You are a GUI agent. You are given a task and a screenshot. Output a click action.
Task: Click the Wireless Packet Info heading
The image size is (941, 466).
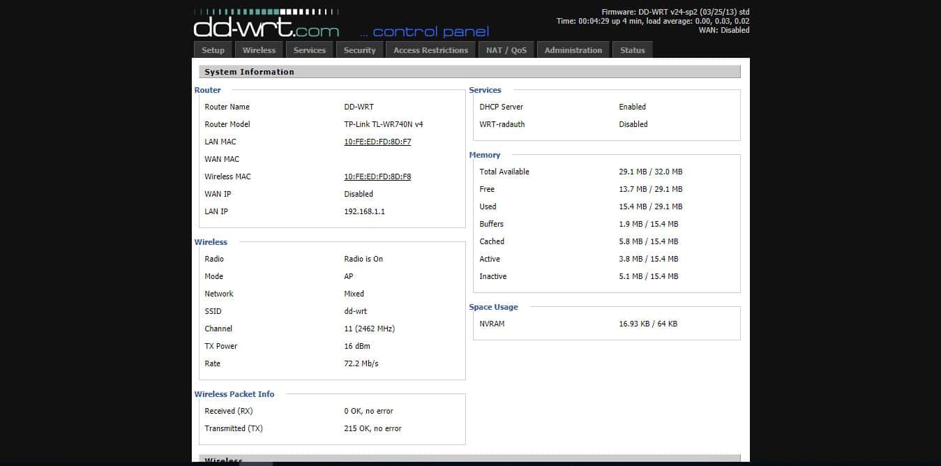coord(234,394)
